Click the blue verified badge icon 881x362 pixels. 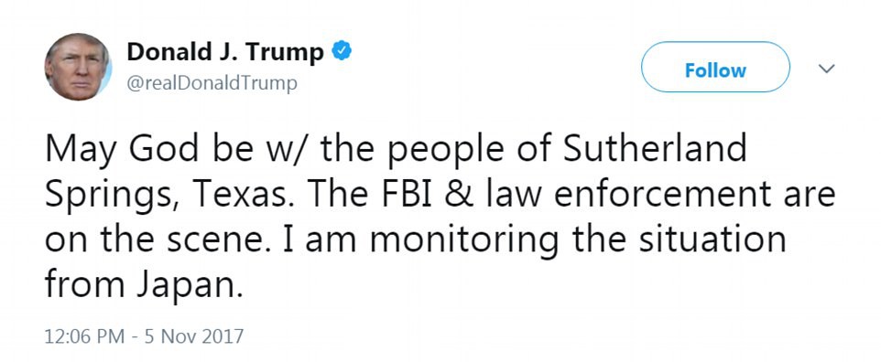click(x=342, y=51)
